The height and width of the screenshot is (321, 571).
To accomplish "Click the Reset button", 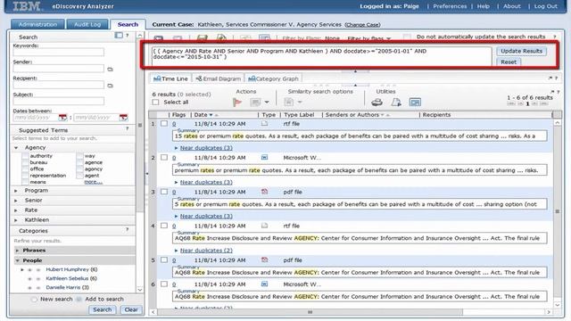I will 509,62.
